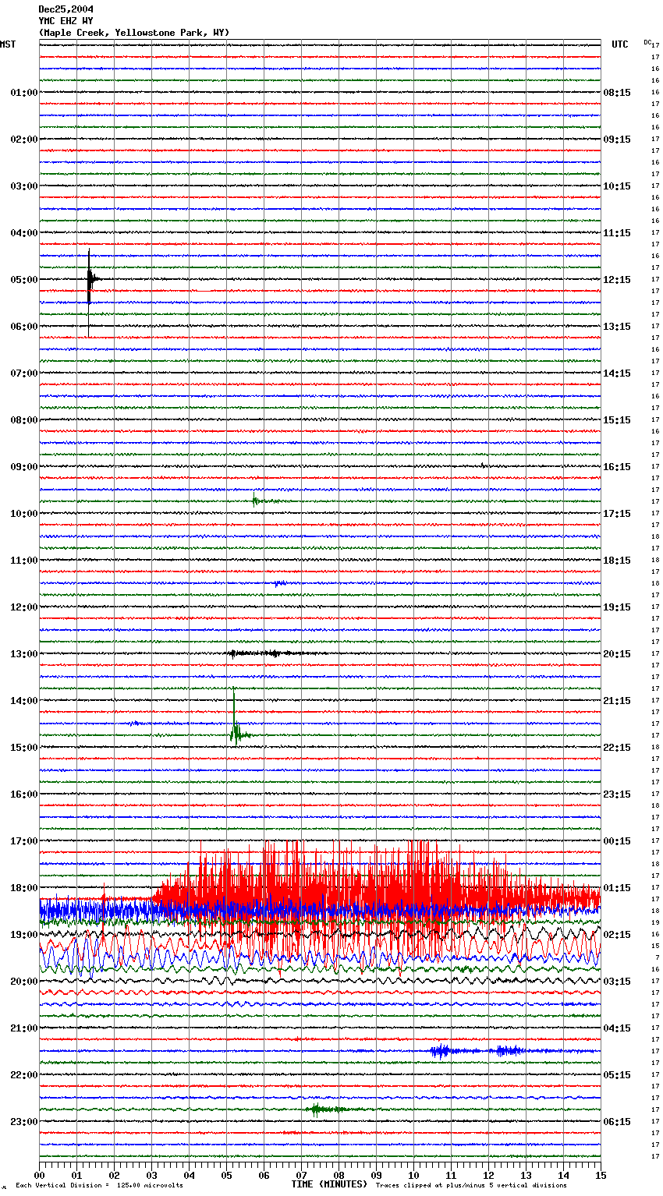Click the 05:15 UTC time label

pos(617,1075)
